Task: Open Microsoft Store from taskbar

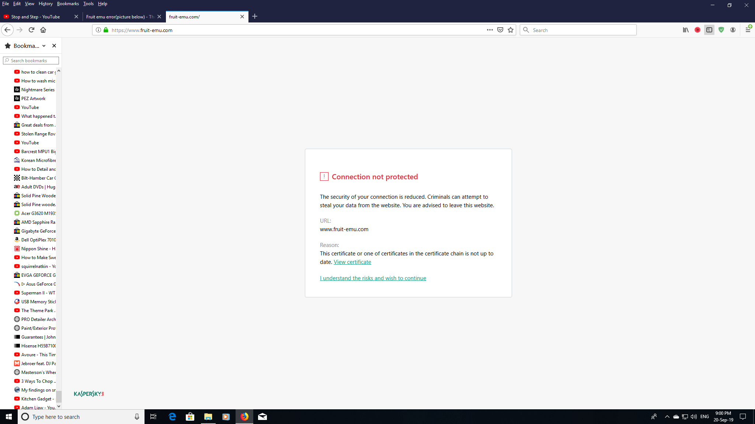Action: [190, 417]
